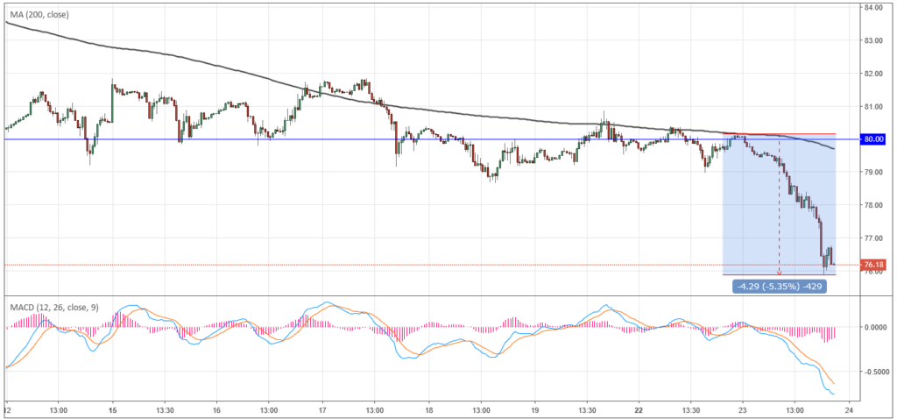Click the 79.00 price axis label
Image resolution: width=897 pixels, height=419 pixels.
(873, 172)
